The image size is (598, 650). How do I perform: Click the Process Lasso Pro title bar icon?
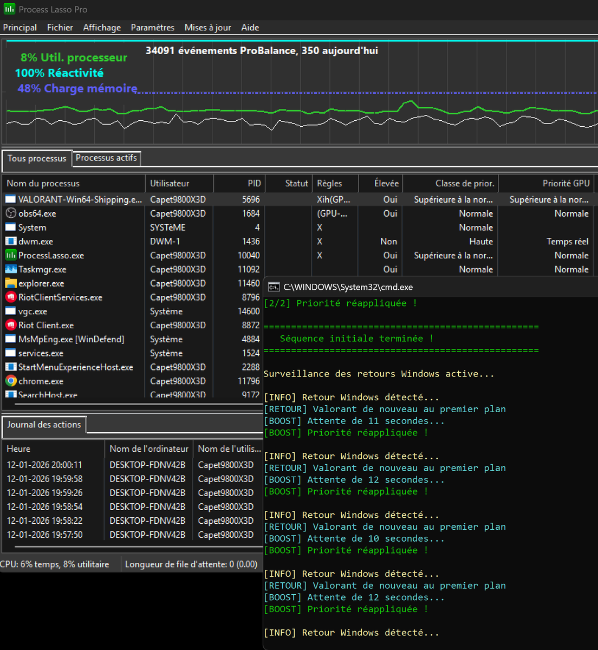(9, 9)
